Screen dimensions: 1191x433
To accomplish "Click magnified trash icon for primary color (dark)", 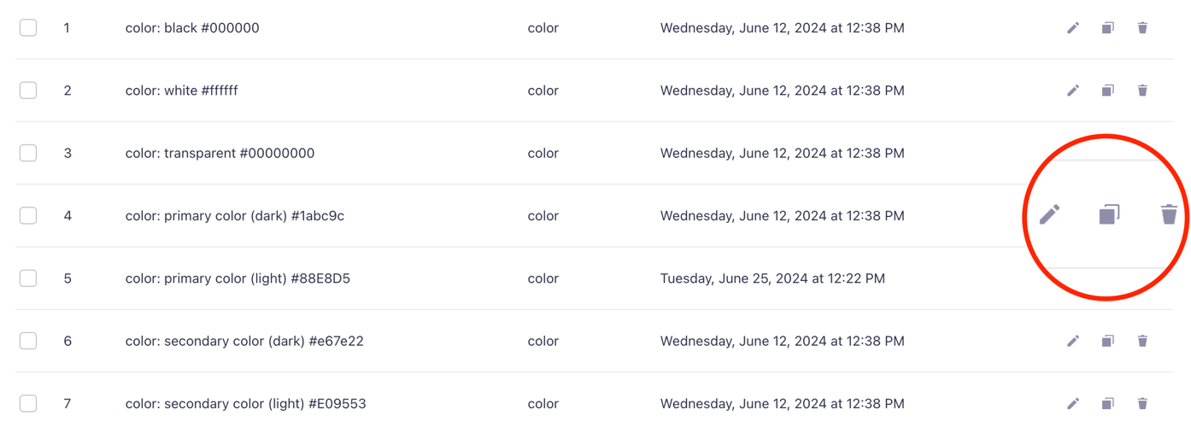I will pyautogui.click(x=1169, y=214).
